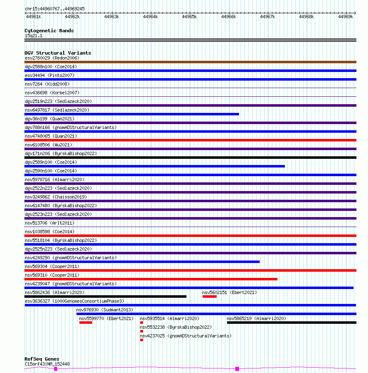Open variant esv2760029 (Redon2006) label
This screenshot has height=373, width=368.
(x=52, y=58)
